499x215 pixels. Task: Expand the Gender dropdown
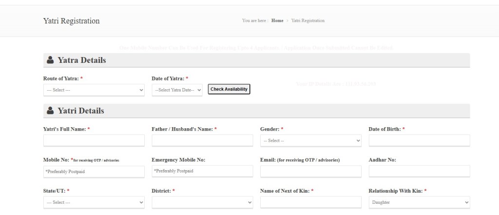pos(310,140)
